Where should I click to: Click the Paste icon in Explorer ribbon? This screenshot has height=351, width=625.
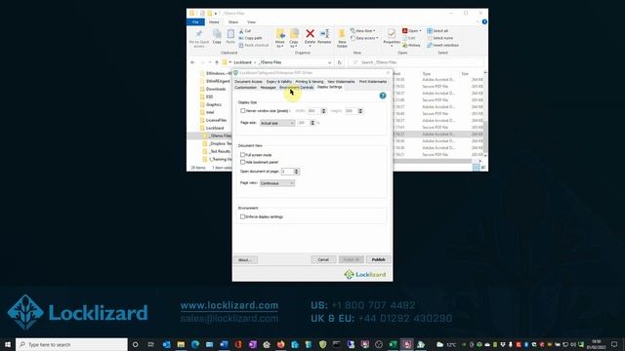point(230,37)
